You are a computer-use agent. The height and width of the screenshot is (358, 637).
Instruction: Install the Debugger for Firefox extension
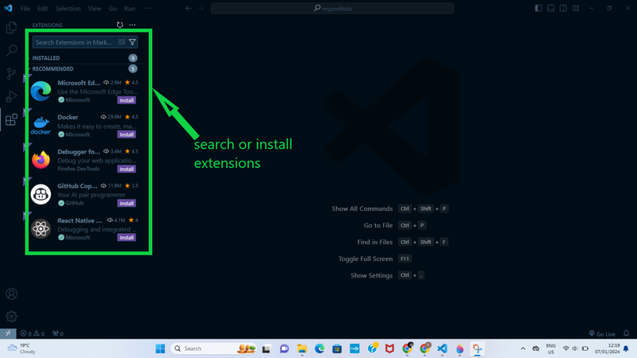(127, 169)
